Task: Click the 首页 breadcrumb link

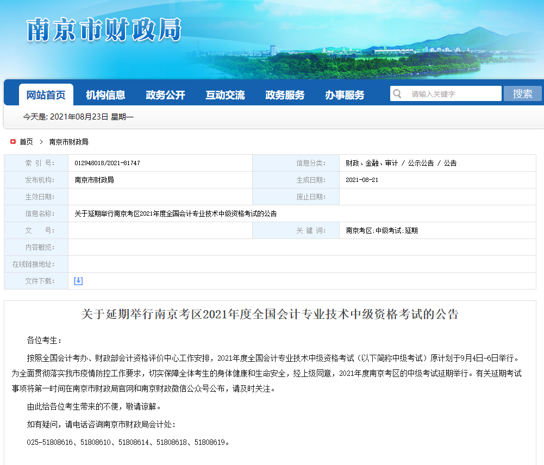Action: coord(26,142)
